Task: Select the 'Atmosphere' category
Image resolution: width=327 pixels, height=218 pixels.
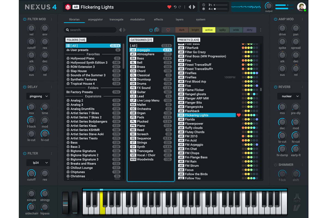Action: tap(151, 54)
